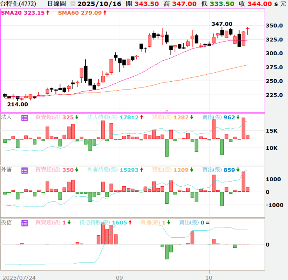Select the 投信持股(張) 1605 legend
This screenshot has width=288, height=280.
click(103, 222)
